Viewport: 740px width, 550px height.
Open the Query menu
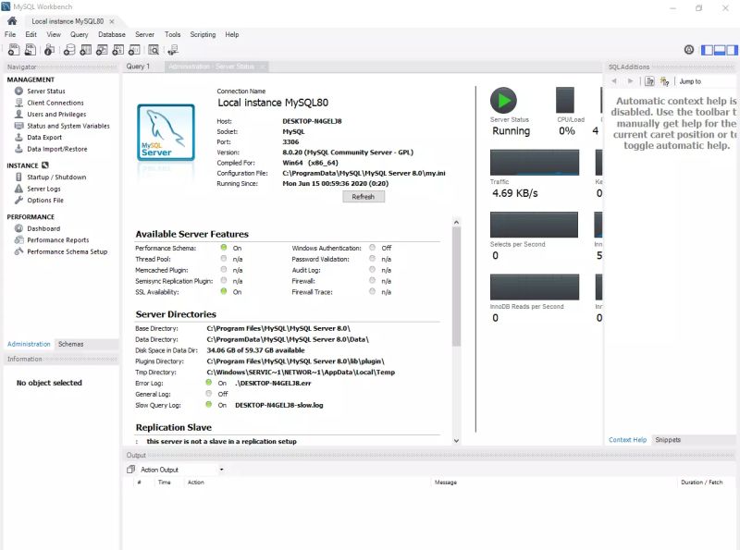pyautogui.click(x=80, y=34)
